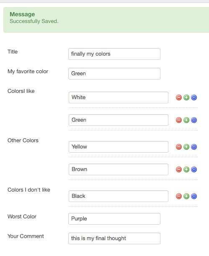This screenshot has height=256, width=209.
Task: Add a row after Black
Action: point(186,196)
